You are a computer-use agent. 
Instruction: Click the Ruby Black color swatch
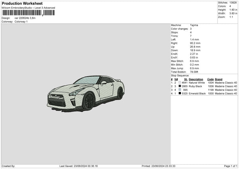tap(180, 86)
